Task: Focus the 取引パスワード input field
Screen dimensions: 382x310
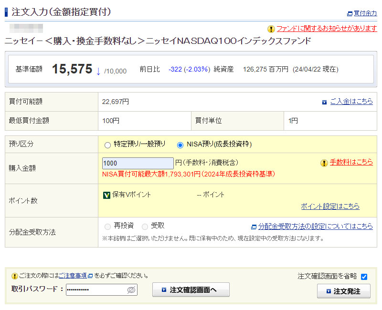Action: pos(96,290)
